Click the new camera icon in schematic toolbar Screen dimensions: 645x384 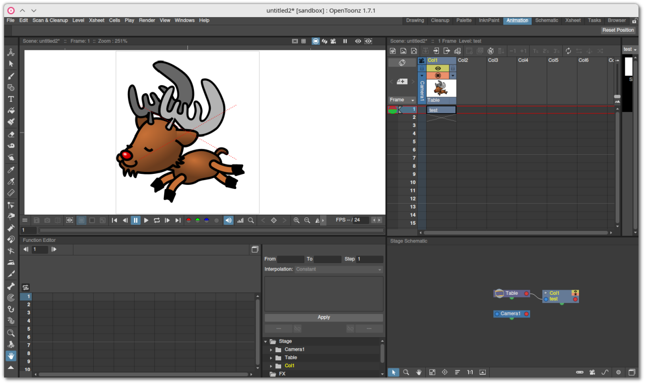point(593,372)
